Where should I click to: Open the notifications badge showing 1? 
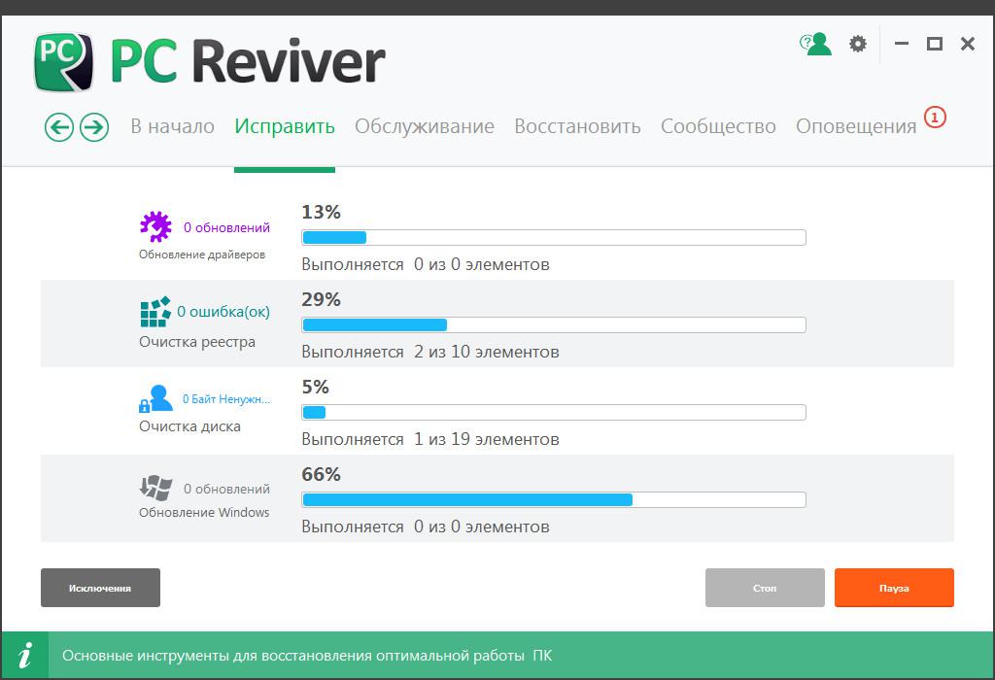(x=935, y=118)
